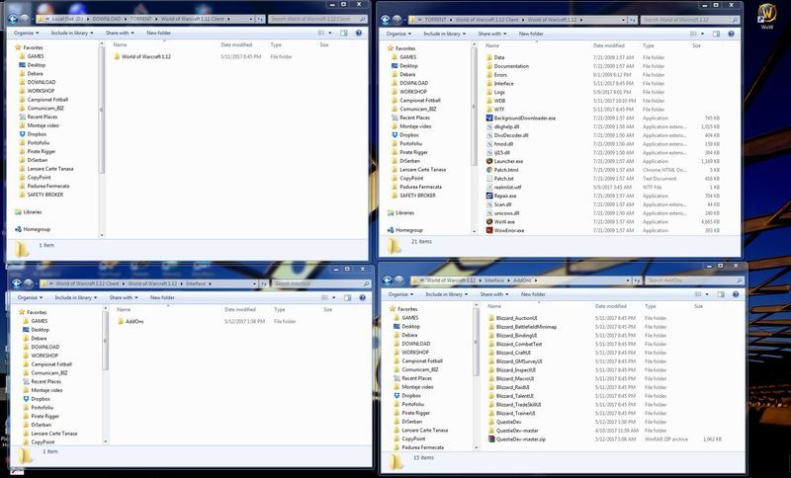Screen dimensions: 791x478
Task: Click Homegroup in the top-right window sidebar
Action: click(x=409, y=229)
